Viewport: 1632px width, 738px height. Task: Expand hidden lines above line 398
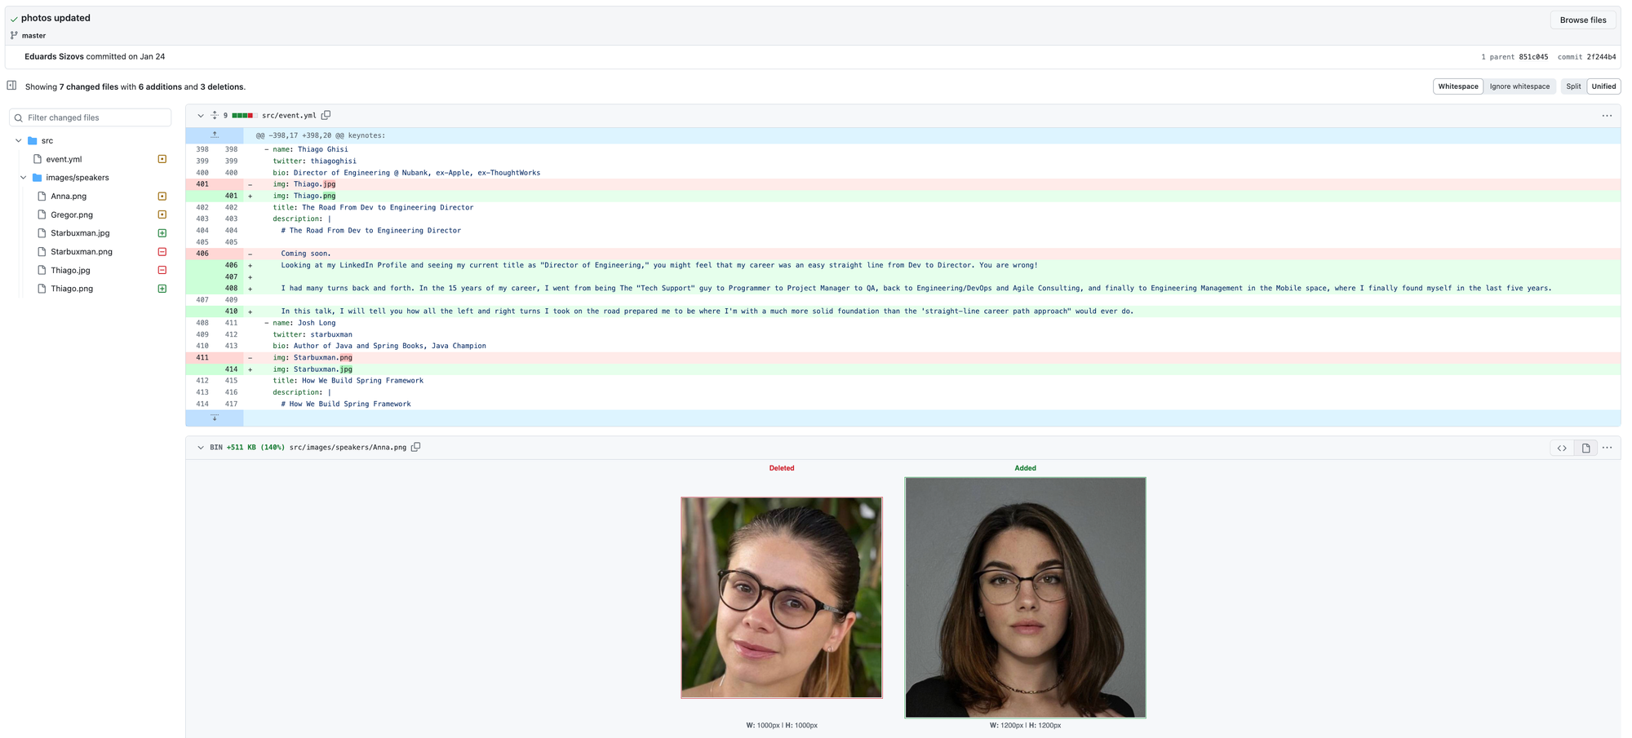click(215, 135)
